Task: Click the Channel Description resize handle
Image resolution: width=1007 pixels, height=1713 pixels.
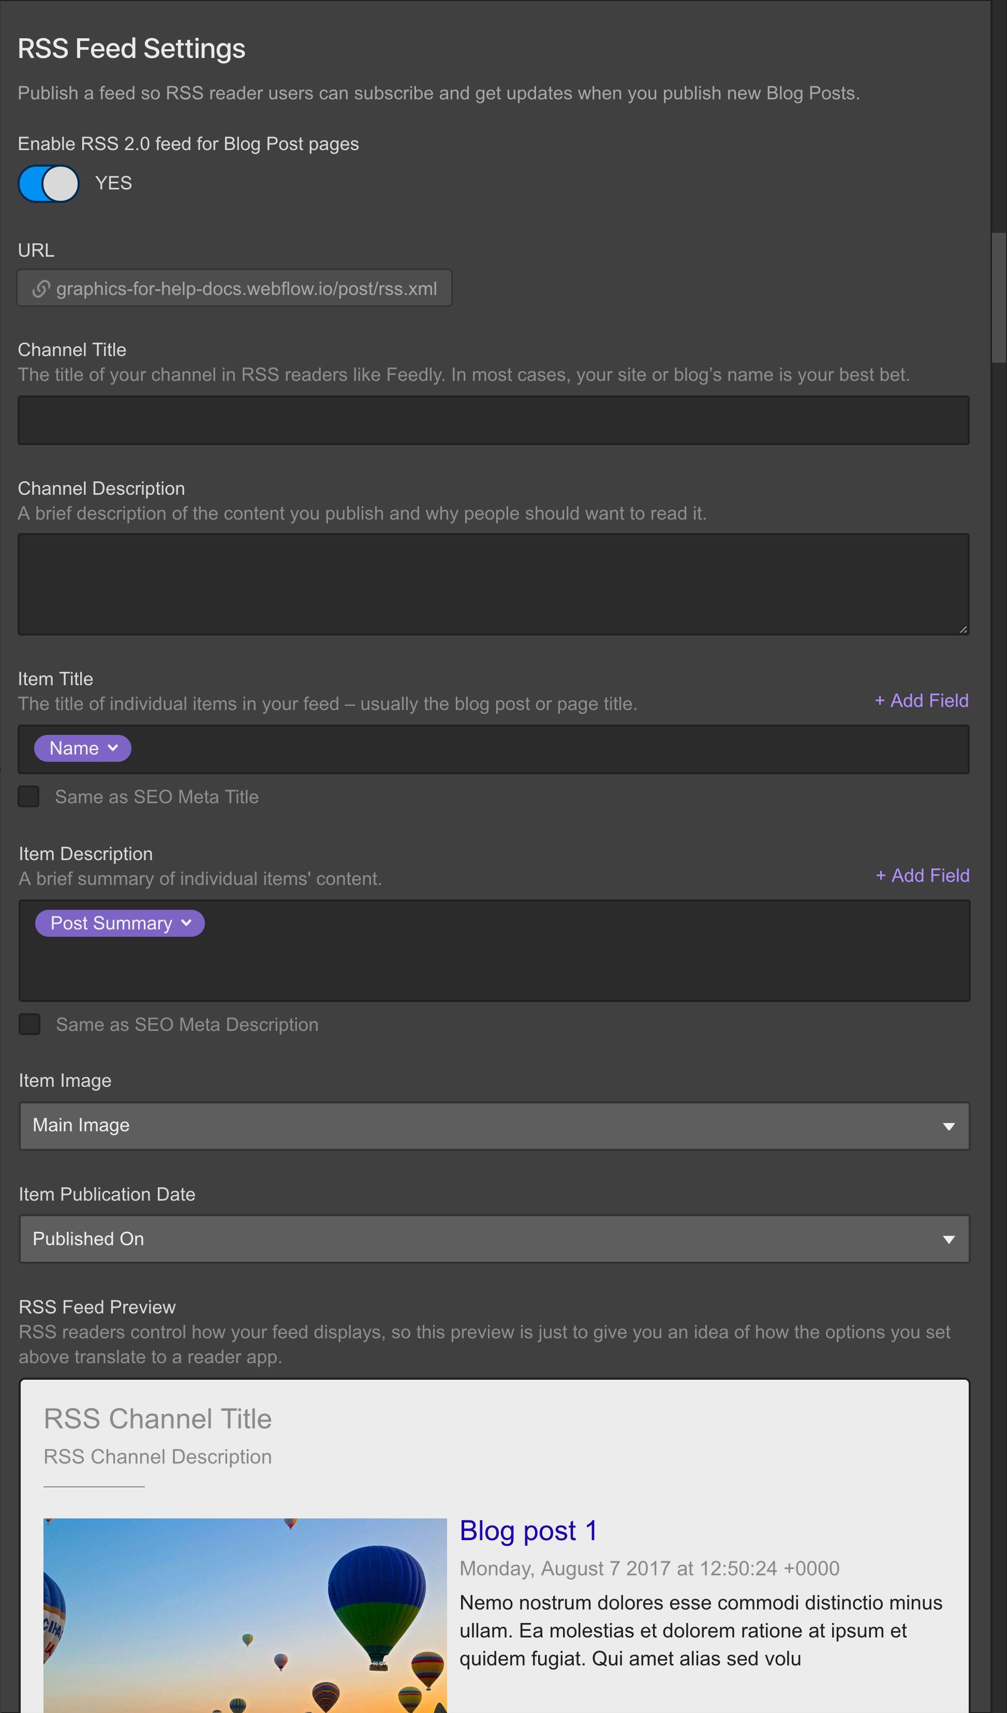Action: [x=963, y=629]
